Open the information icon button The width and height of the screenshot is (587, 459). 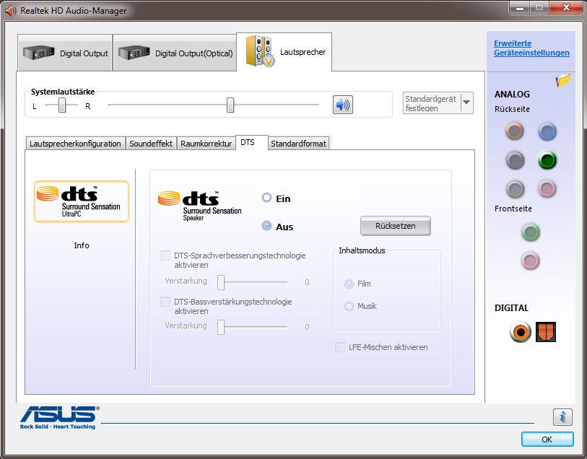click(562, 416)
